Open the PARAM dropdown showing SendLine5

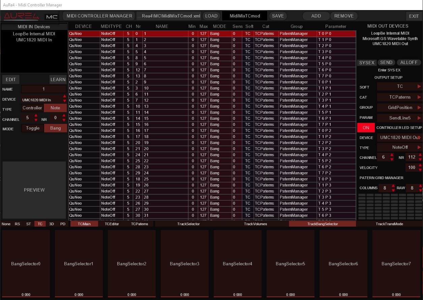pyautogui.click(x=400, y=118)
